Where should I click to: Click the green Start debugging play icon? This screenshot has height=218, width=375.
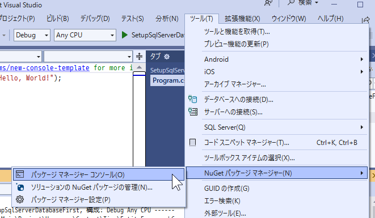[124, 35]
